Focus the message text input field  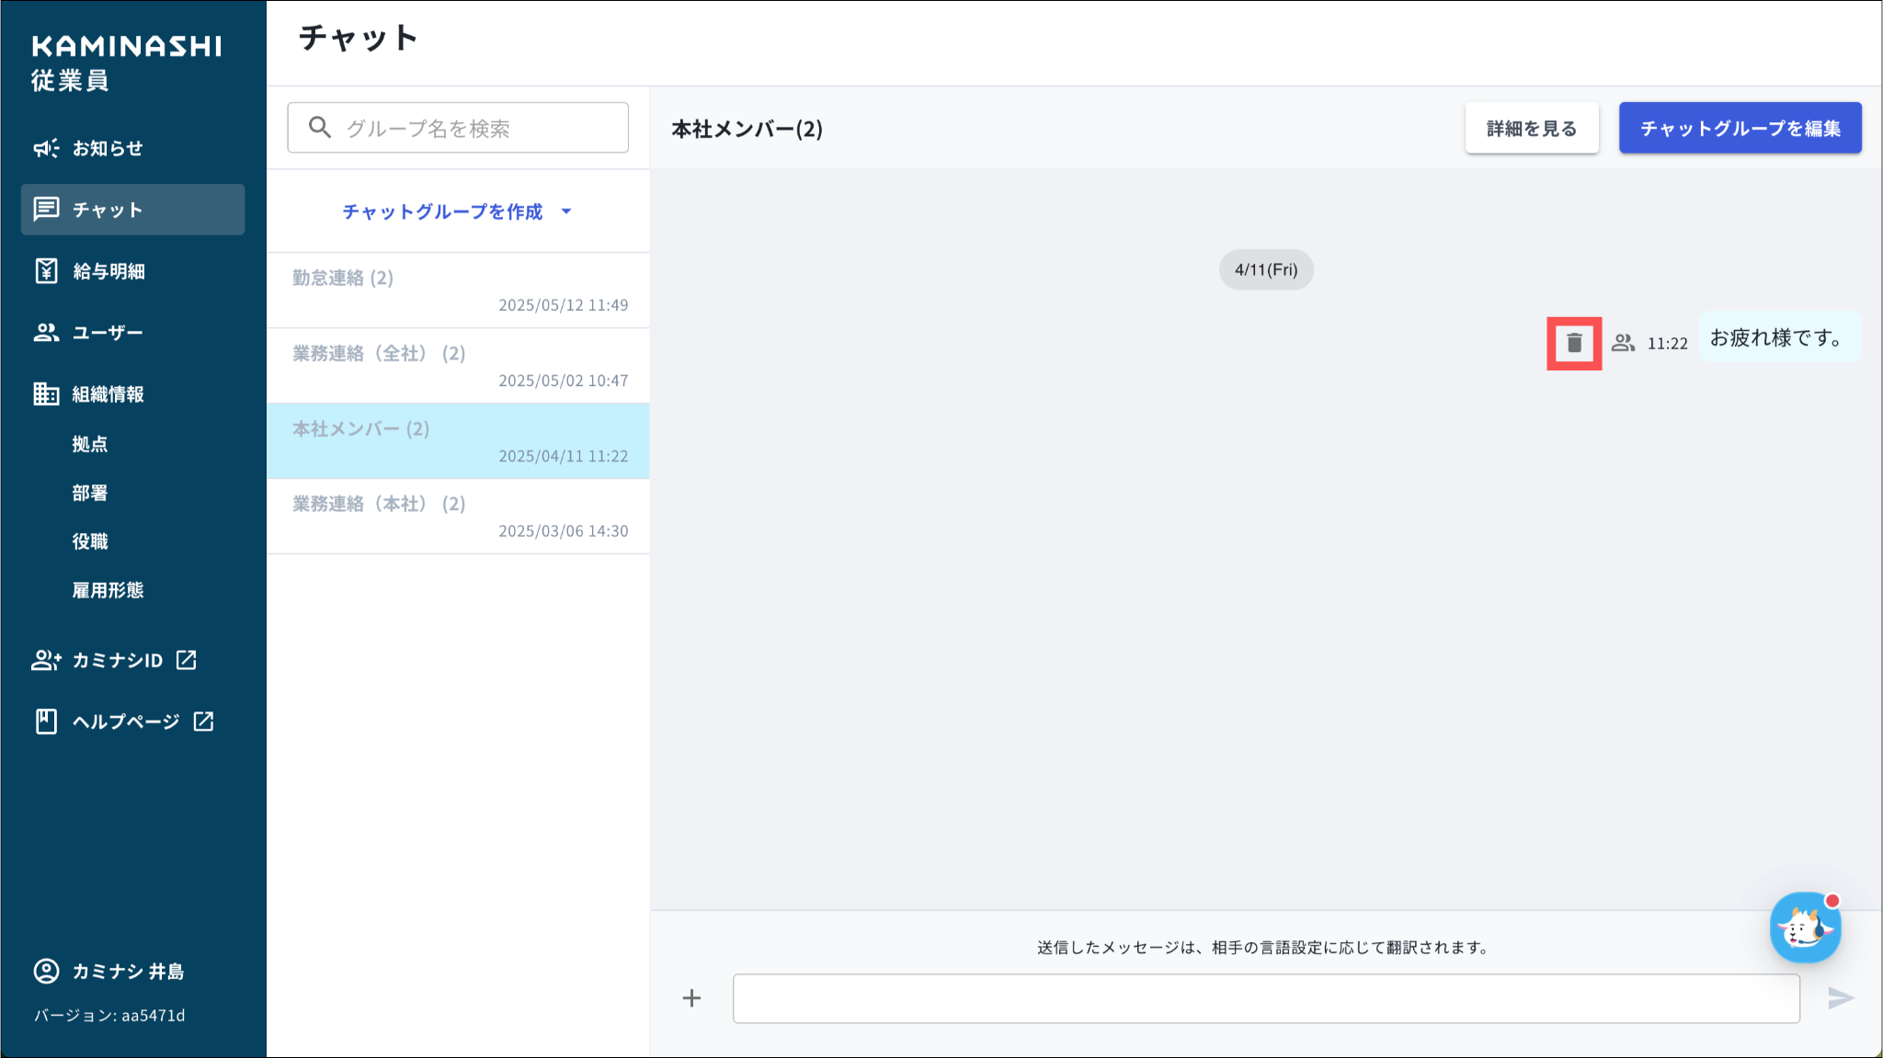[x=1265, y=998]
